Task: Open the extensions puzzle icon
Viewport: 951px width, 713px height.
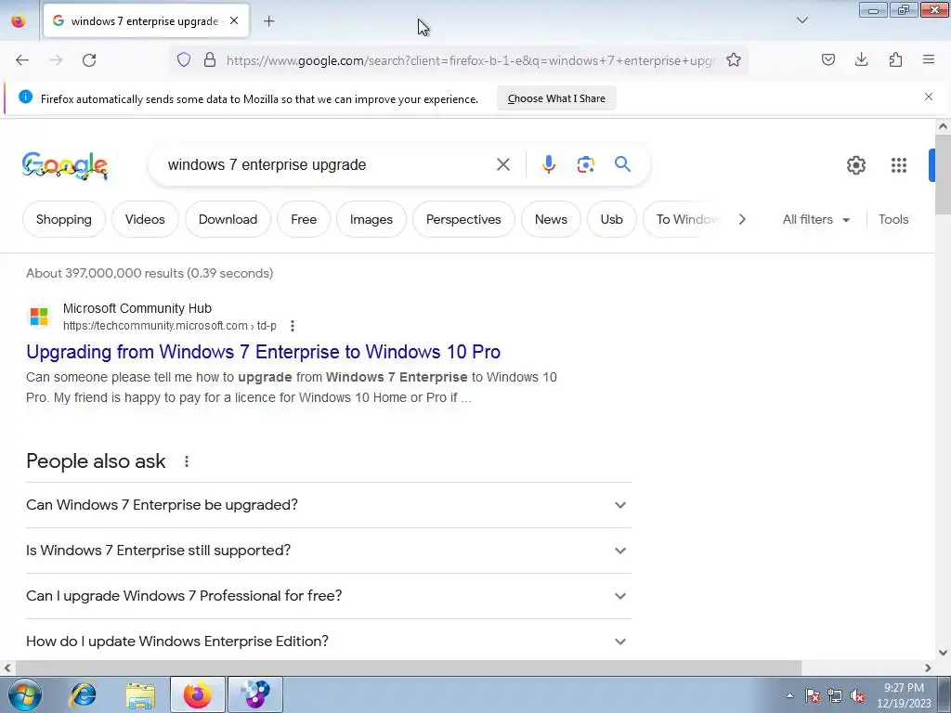Action: tap(895, 59)
